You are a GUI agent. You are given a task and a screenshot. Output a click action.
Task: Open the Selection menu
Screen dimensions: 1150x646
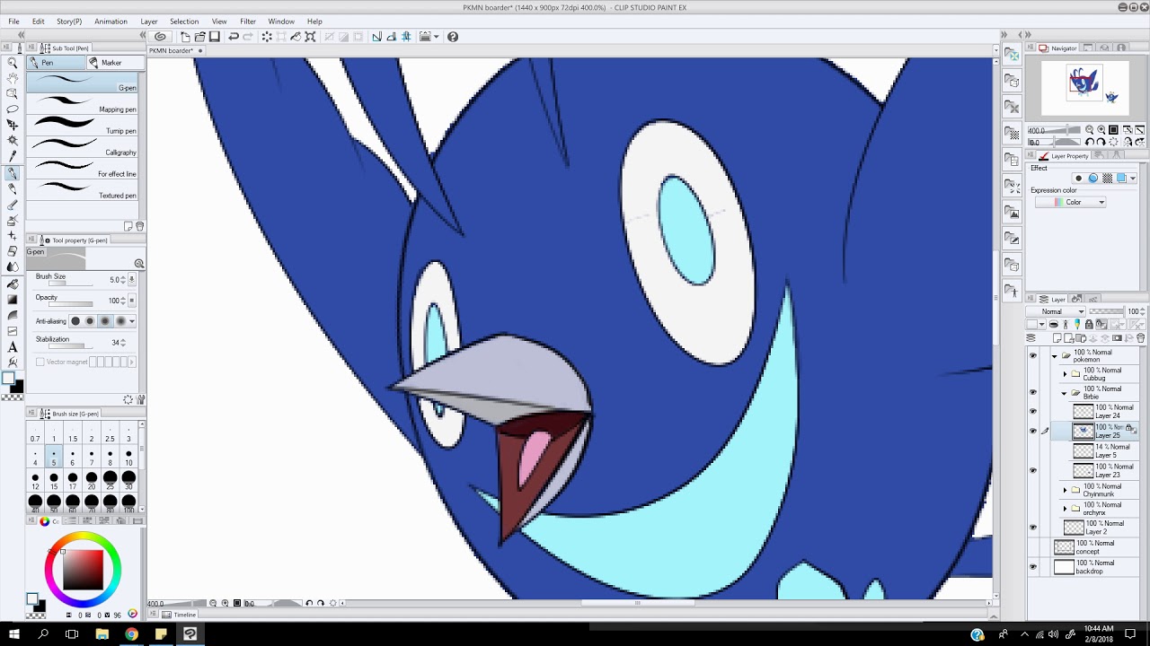pyautogui.click(x=184, y=22)
